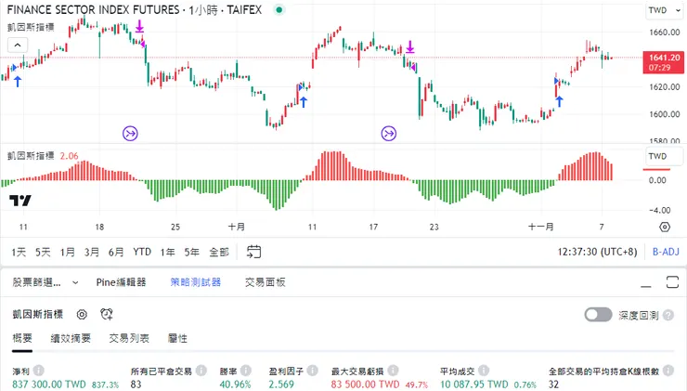687x391 pixels.
Task: Select the 6月 time range
Action: tap(116, 252)
